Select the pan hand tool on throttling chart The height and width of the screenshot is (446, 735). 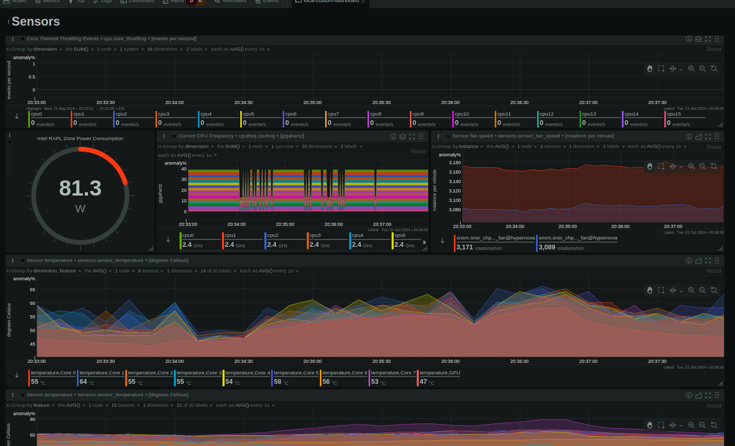[650, 68]
